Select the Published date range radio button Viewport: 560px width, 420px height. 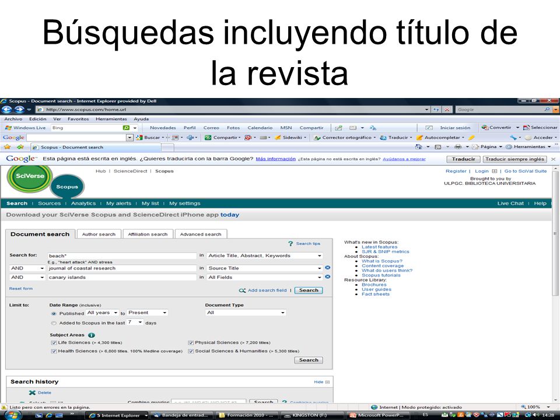point(54,314)
